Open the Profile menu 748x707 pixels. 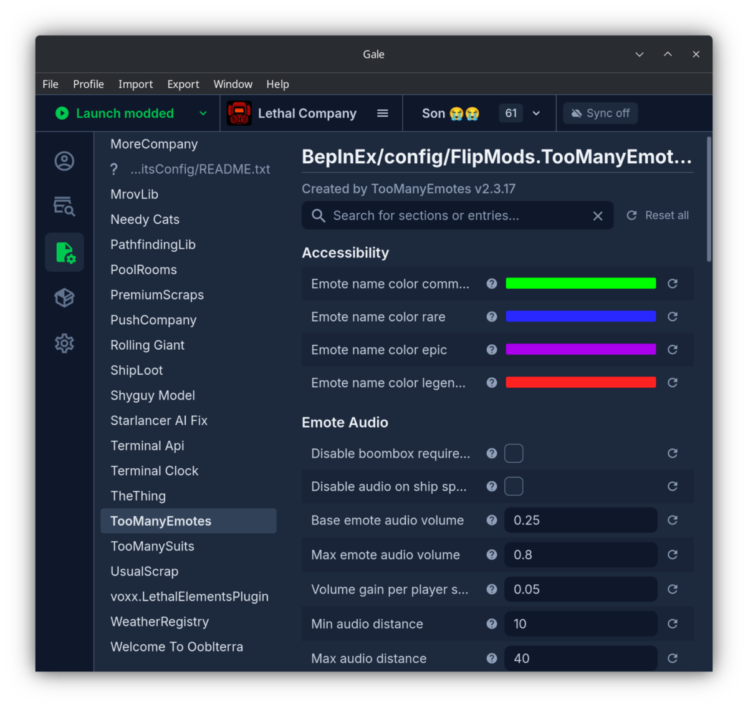coord(89,84)
